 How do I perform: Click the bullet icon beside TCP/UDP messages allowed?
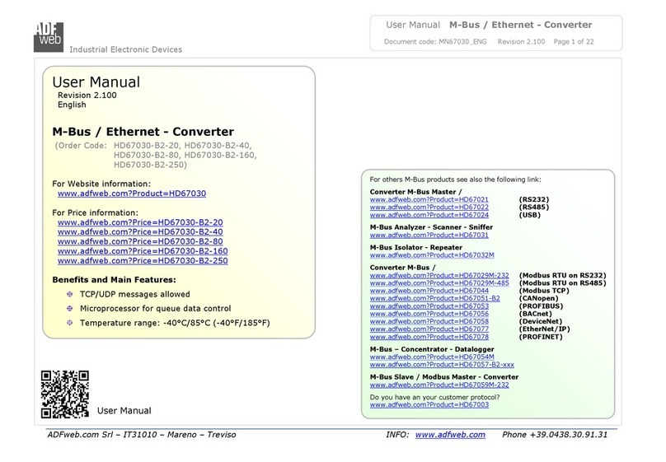[x=70, y=294]
